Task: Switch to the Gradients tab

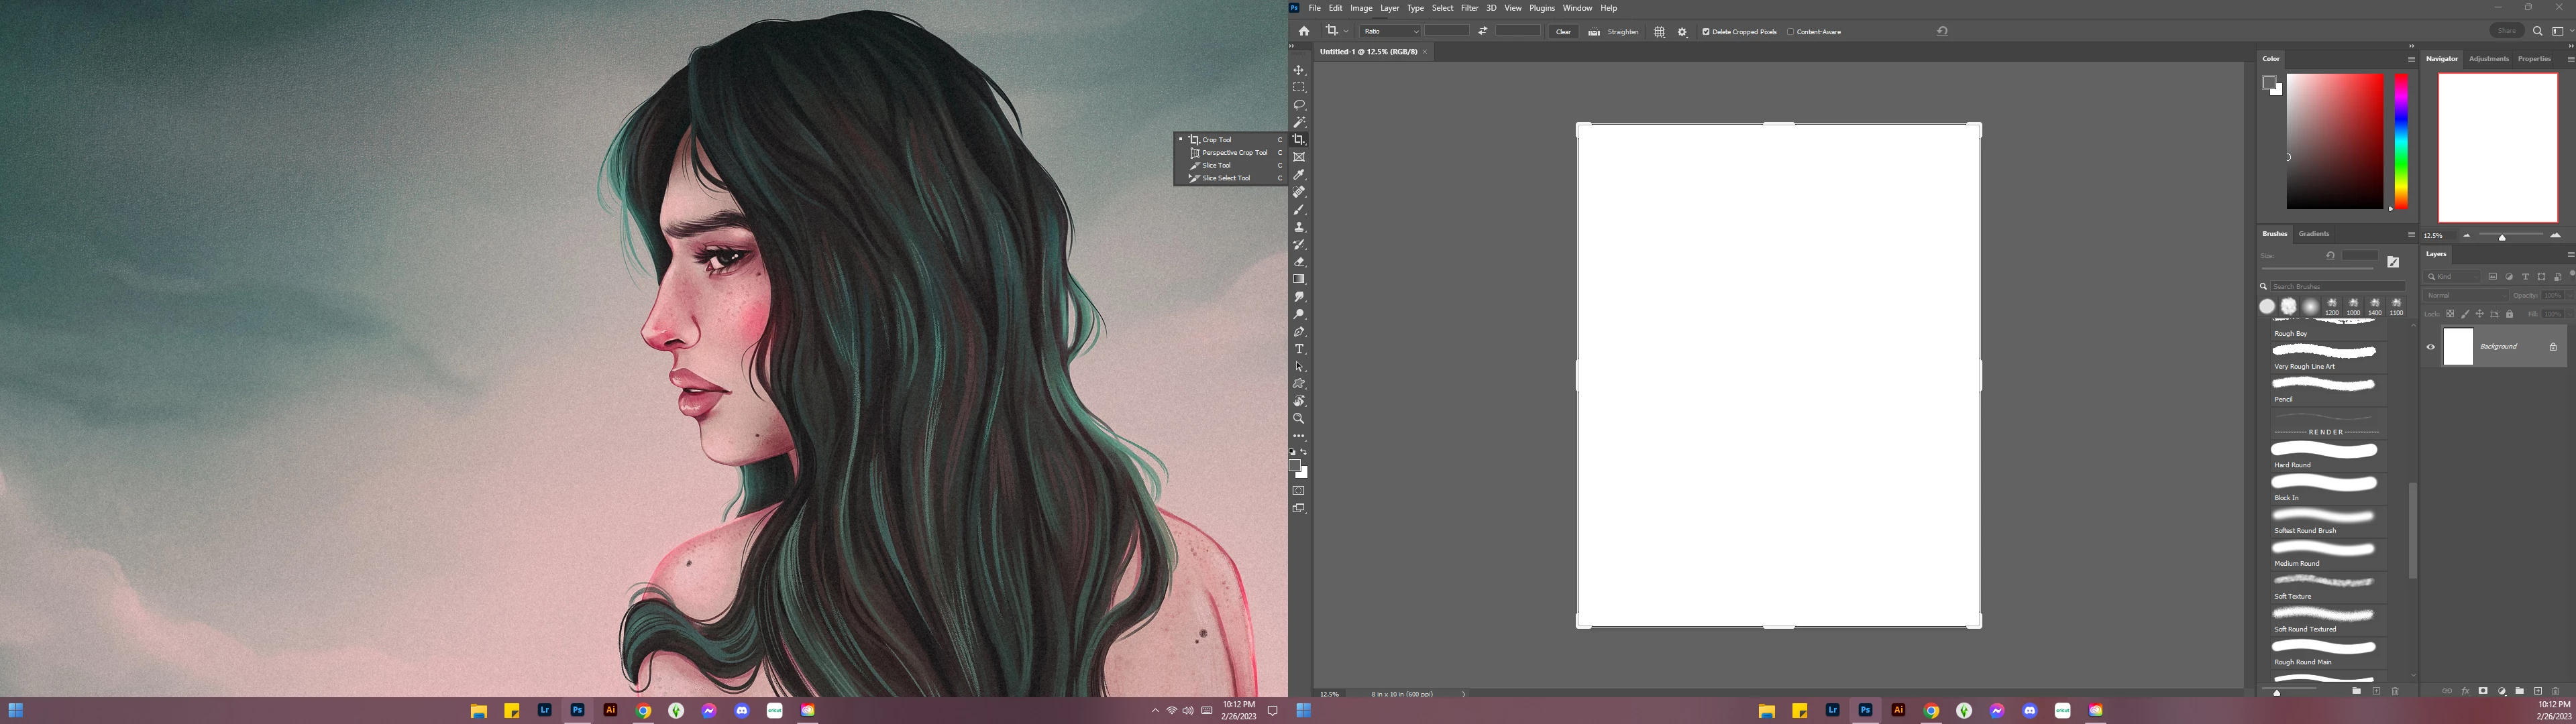Action: (x=2313, y=234)
